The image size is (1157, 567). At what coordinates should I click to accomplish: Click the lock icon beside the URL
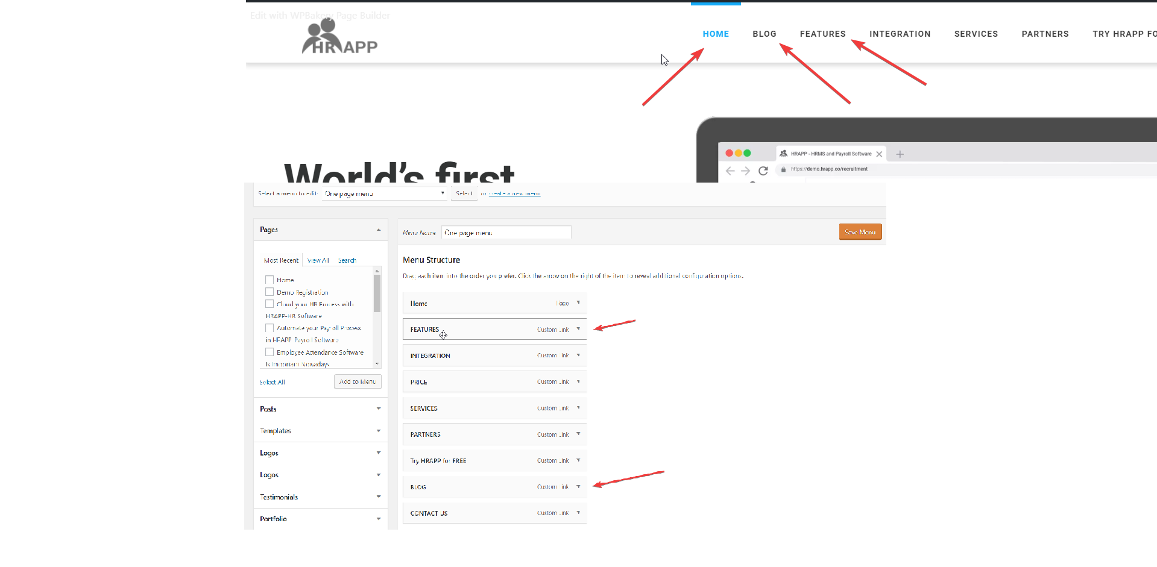(x=783, y=169)
